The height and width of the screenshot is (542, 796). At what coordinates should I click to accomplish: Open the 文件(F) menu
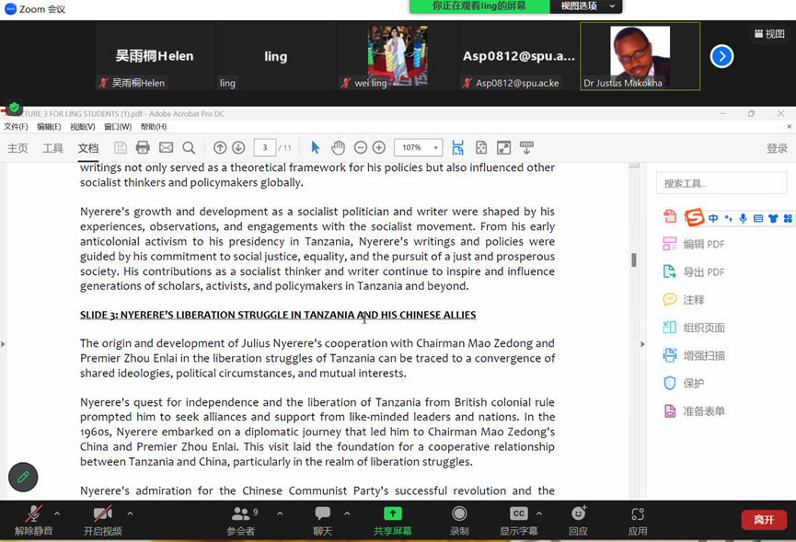click(x=16, y=127)
